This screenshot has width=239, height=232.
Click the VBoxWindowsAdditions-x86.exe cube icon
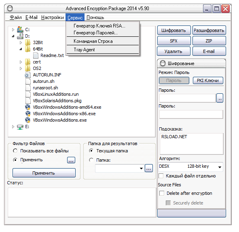[28, 114]
